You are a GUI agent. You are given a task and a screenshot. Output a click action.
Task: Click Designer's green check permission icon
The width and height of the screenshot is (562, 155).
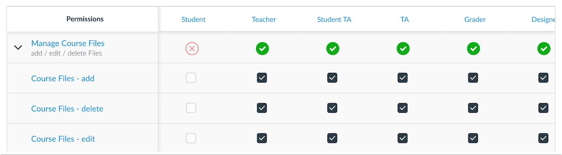click(544, 49)
